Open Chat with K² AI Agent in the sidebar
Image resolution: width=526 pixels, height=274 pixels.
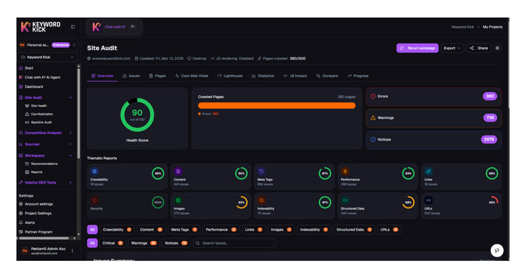[39, 78]
